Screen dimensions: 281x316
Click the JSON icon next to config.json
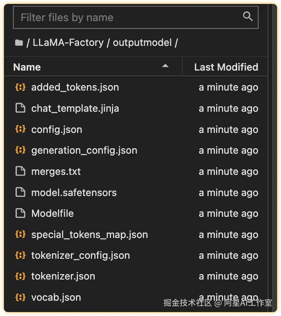tap(20, 129)
